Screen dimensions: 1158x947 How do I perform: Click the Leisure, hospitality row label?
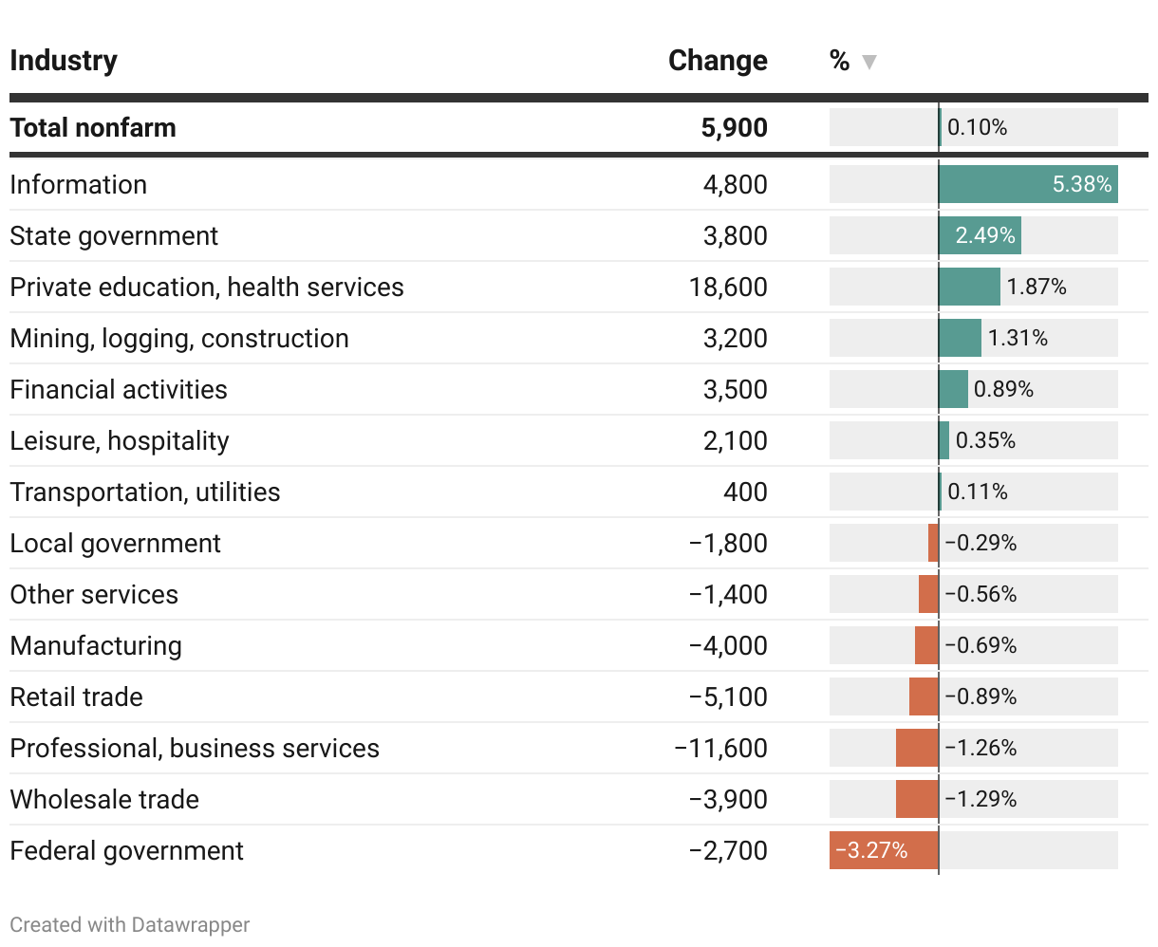[120, 440]
